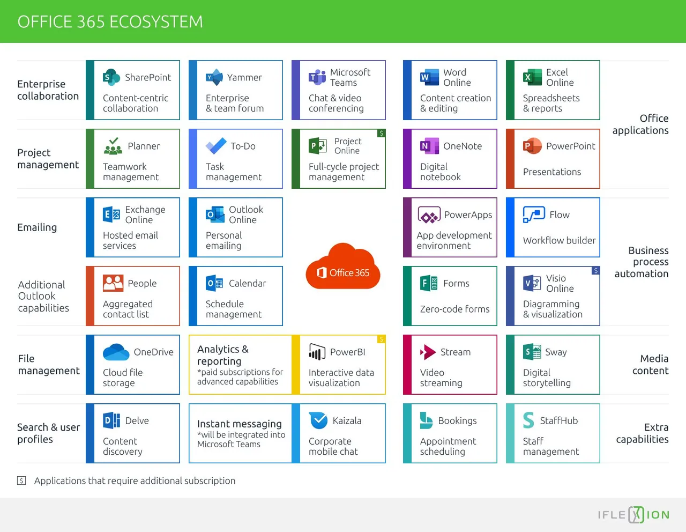
Task: Click the Exchange Online icon
Action: (111, 215)
